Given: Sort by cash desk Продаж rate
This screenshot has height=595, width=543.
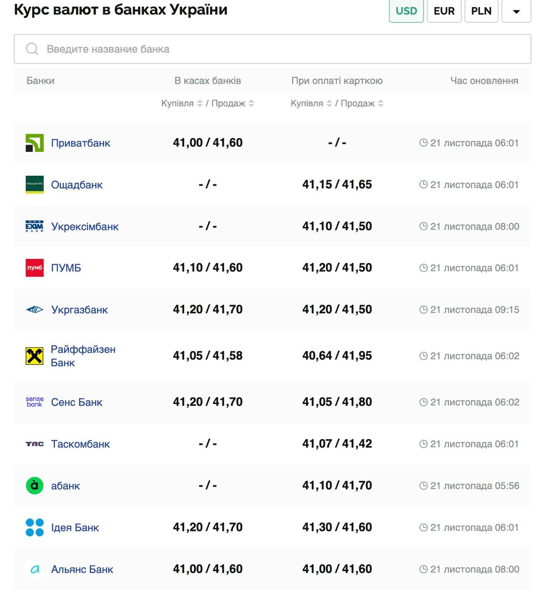Looking at the screenshot, I should pos(251,103).
